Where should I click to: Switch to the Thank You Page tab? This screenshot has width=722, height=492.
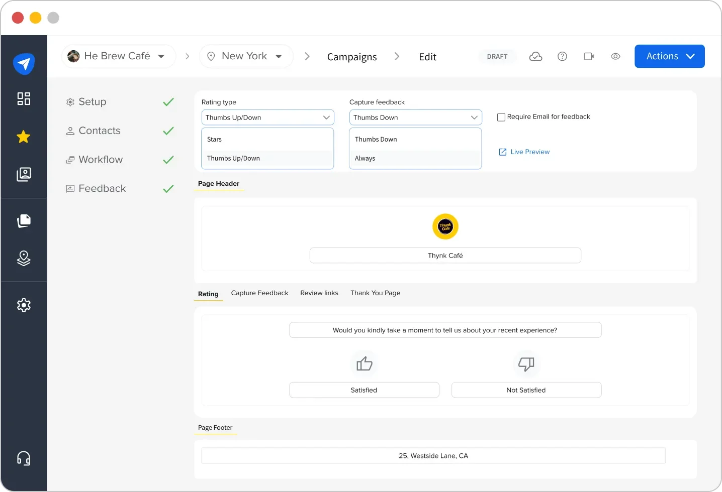coord(375,293)
